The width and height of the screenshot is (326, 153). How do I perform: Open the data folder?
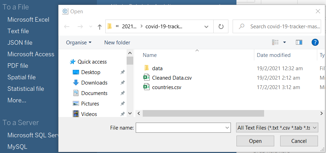point(157,68)
